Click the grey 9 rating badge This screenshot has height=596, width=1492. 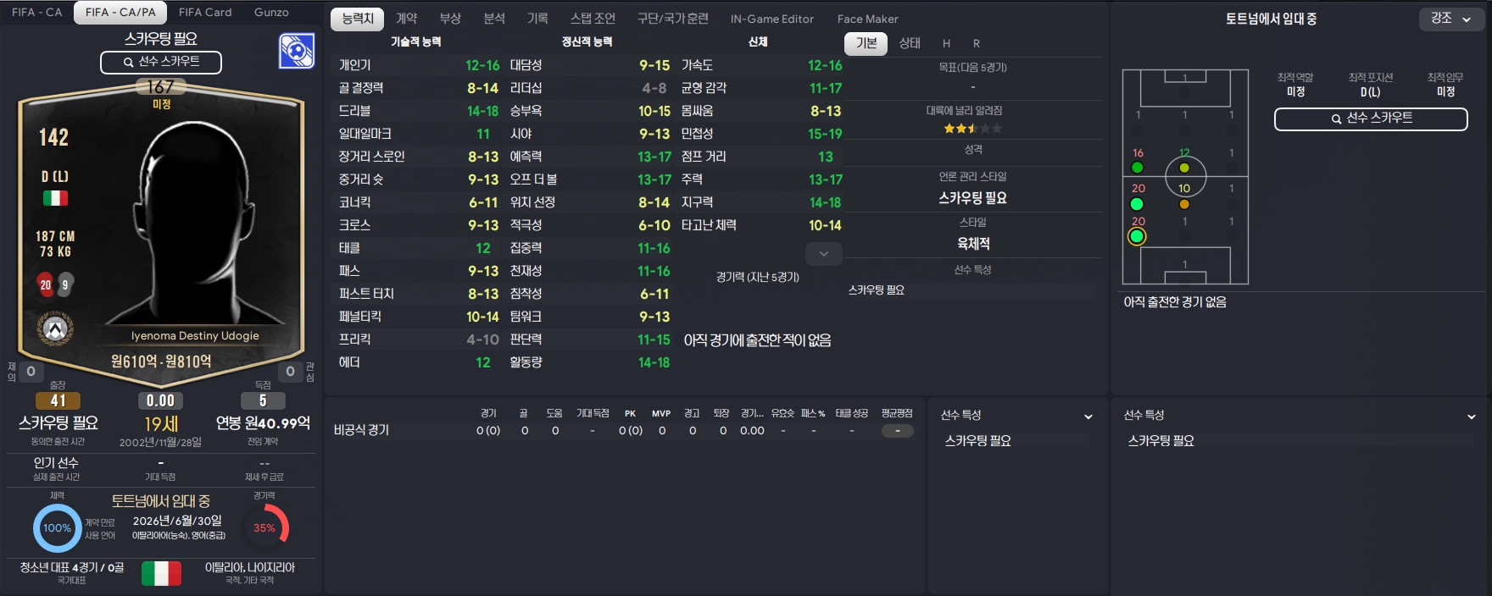[x=65, y=284]
